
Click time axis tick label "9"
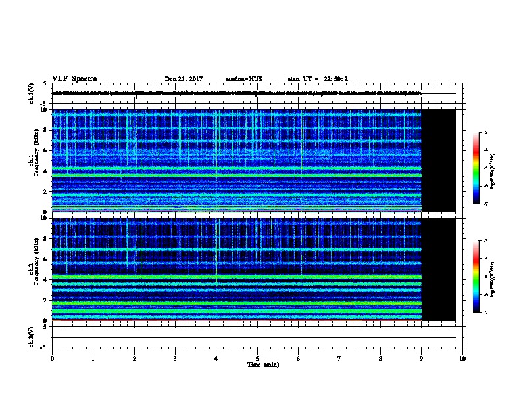click(421, 359)
